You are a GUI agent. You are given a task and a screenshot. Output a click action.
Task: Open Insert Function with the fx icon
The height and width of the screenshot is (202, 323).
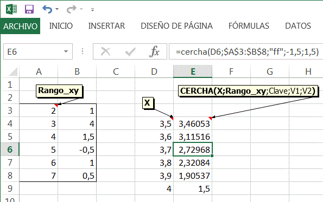point(155,51)
